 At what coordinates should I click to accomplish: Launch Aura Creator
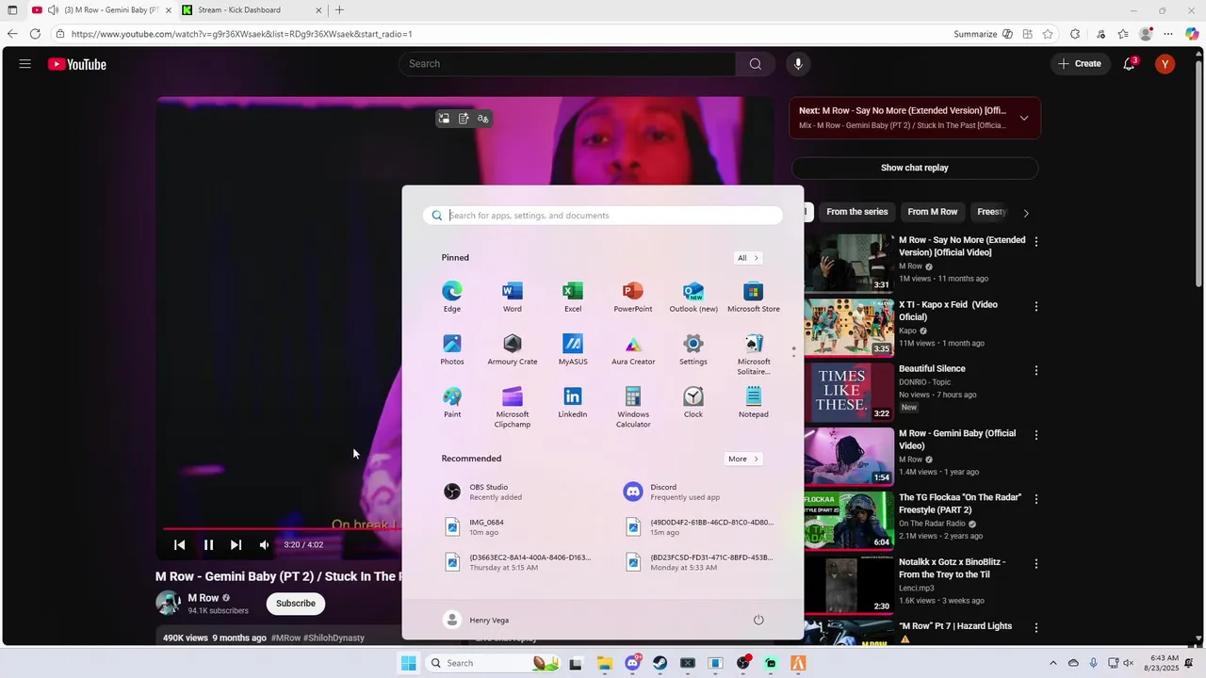click(x=633, y=348)
